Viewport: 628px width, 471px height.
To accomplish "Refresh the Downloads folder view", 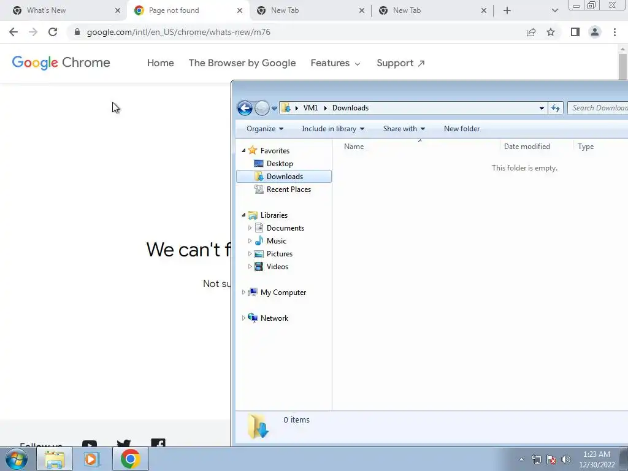I will point(556,108).
